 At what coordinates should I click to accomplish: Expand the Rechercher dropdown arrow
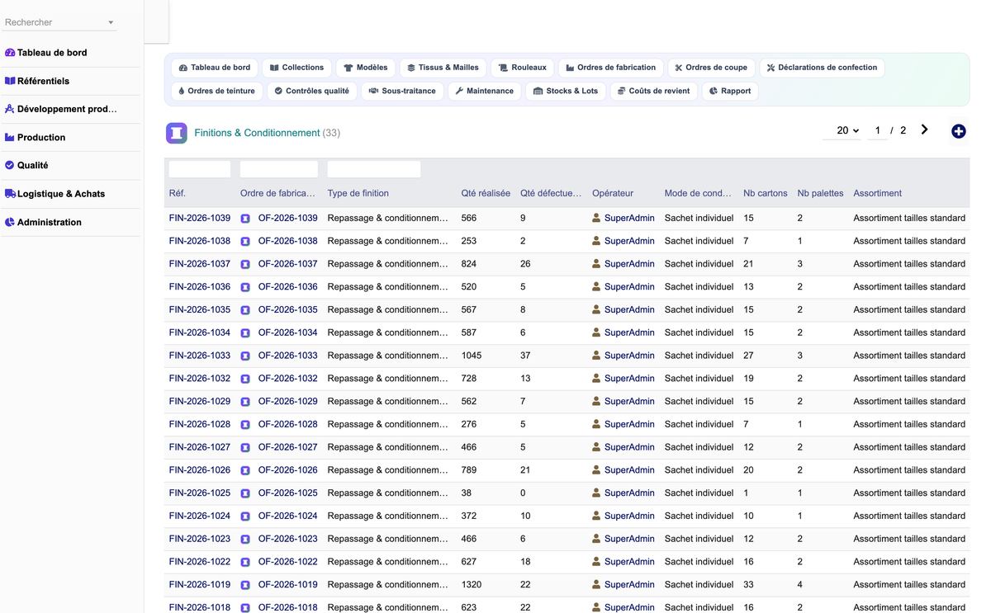click(x=111, y=23)
